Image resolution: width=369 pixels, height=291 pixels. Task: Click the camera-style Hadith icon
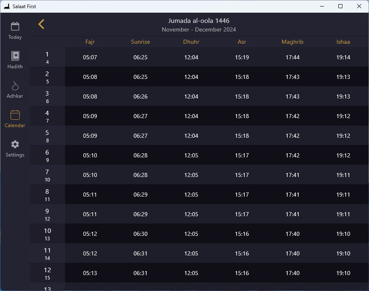[x=15, y=56]
